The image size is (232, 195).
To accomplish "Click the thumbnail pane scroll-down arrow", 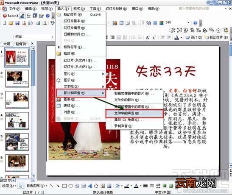I will click(33, 176).
